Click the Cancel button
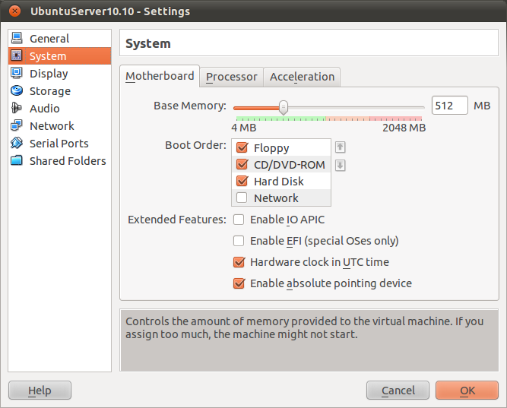 click(398, 391)
